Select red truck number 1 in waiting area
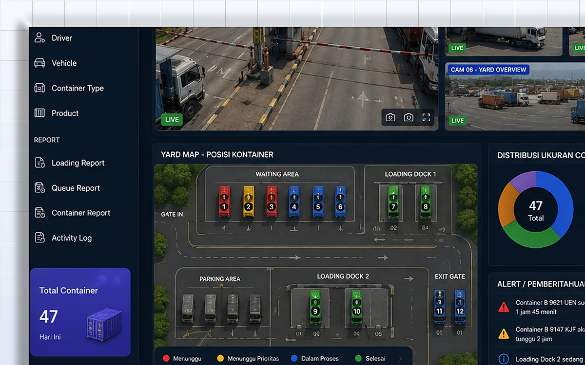 [224, 201]
